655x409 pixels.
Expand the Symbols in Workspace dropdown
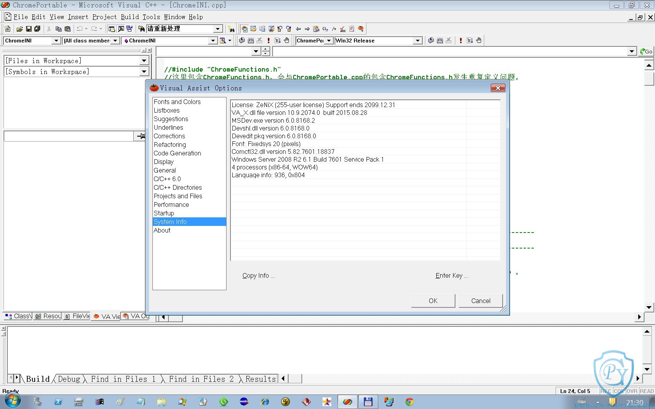coord(144,72)
